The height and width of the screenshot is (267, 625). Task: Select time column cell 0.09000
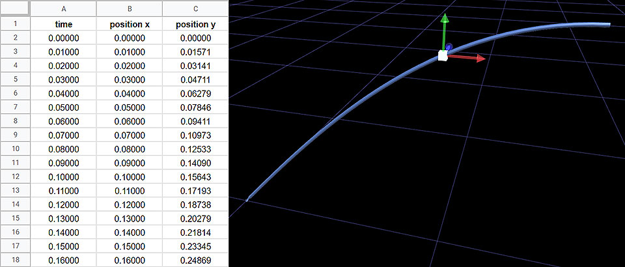(x=64, y=163)
